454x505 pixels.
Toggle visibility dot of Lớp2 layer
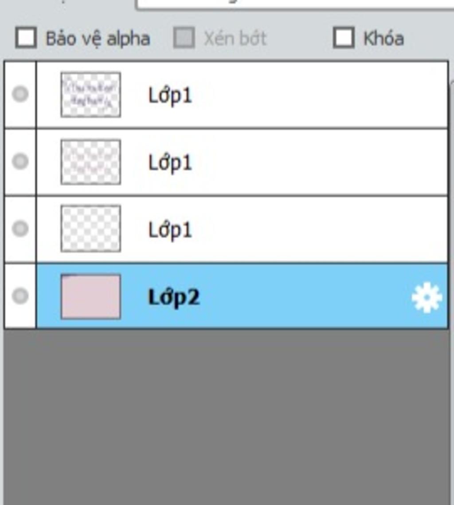pos(20,296)
